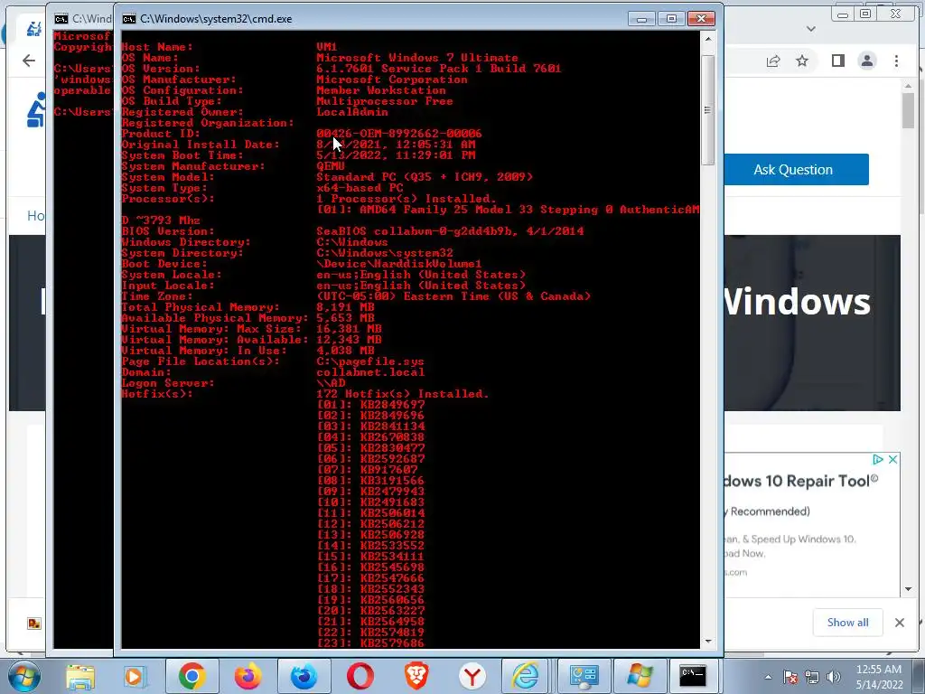Open the volume speaker tray icon

pyautogui.click(x=833, y=677)
